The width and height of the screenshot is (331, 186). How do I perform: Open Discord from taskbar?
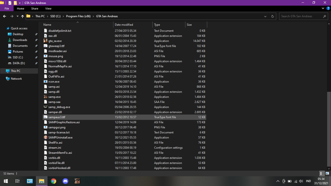pyautogui.click(x=65, y=181)
